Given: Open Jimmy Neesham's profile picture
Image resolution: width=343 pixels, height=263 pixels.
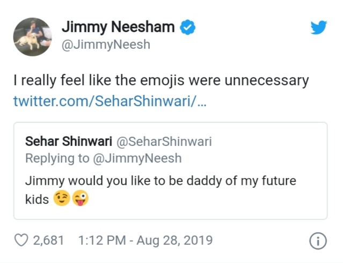Looking at the screenshot, I should 32,36.
